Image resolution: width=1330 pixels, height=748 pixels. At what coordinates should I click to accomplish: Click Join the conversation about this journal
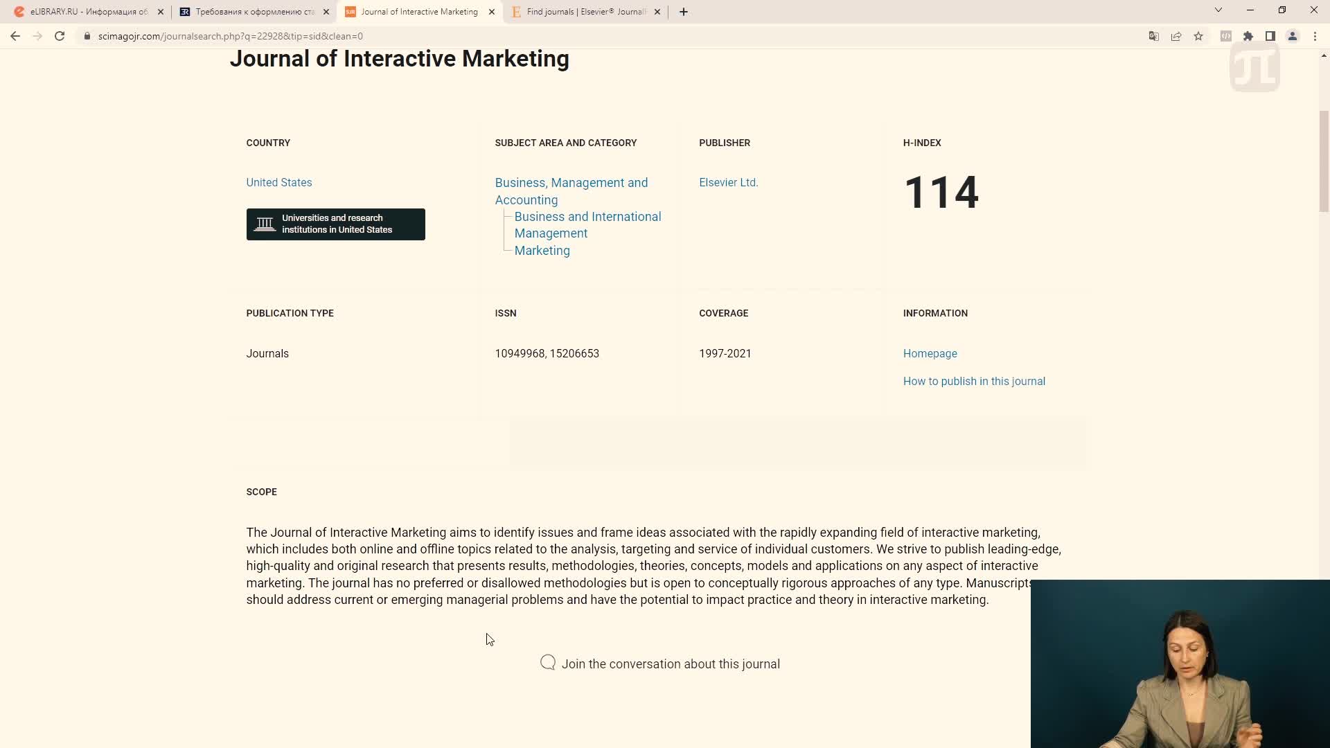[x=671, y=664]
